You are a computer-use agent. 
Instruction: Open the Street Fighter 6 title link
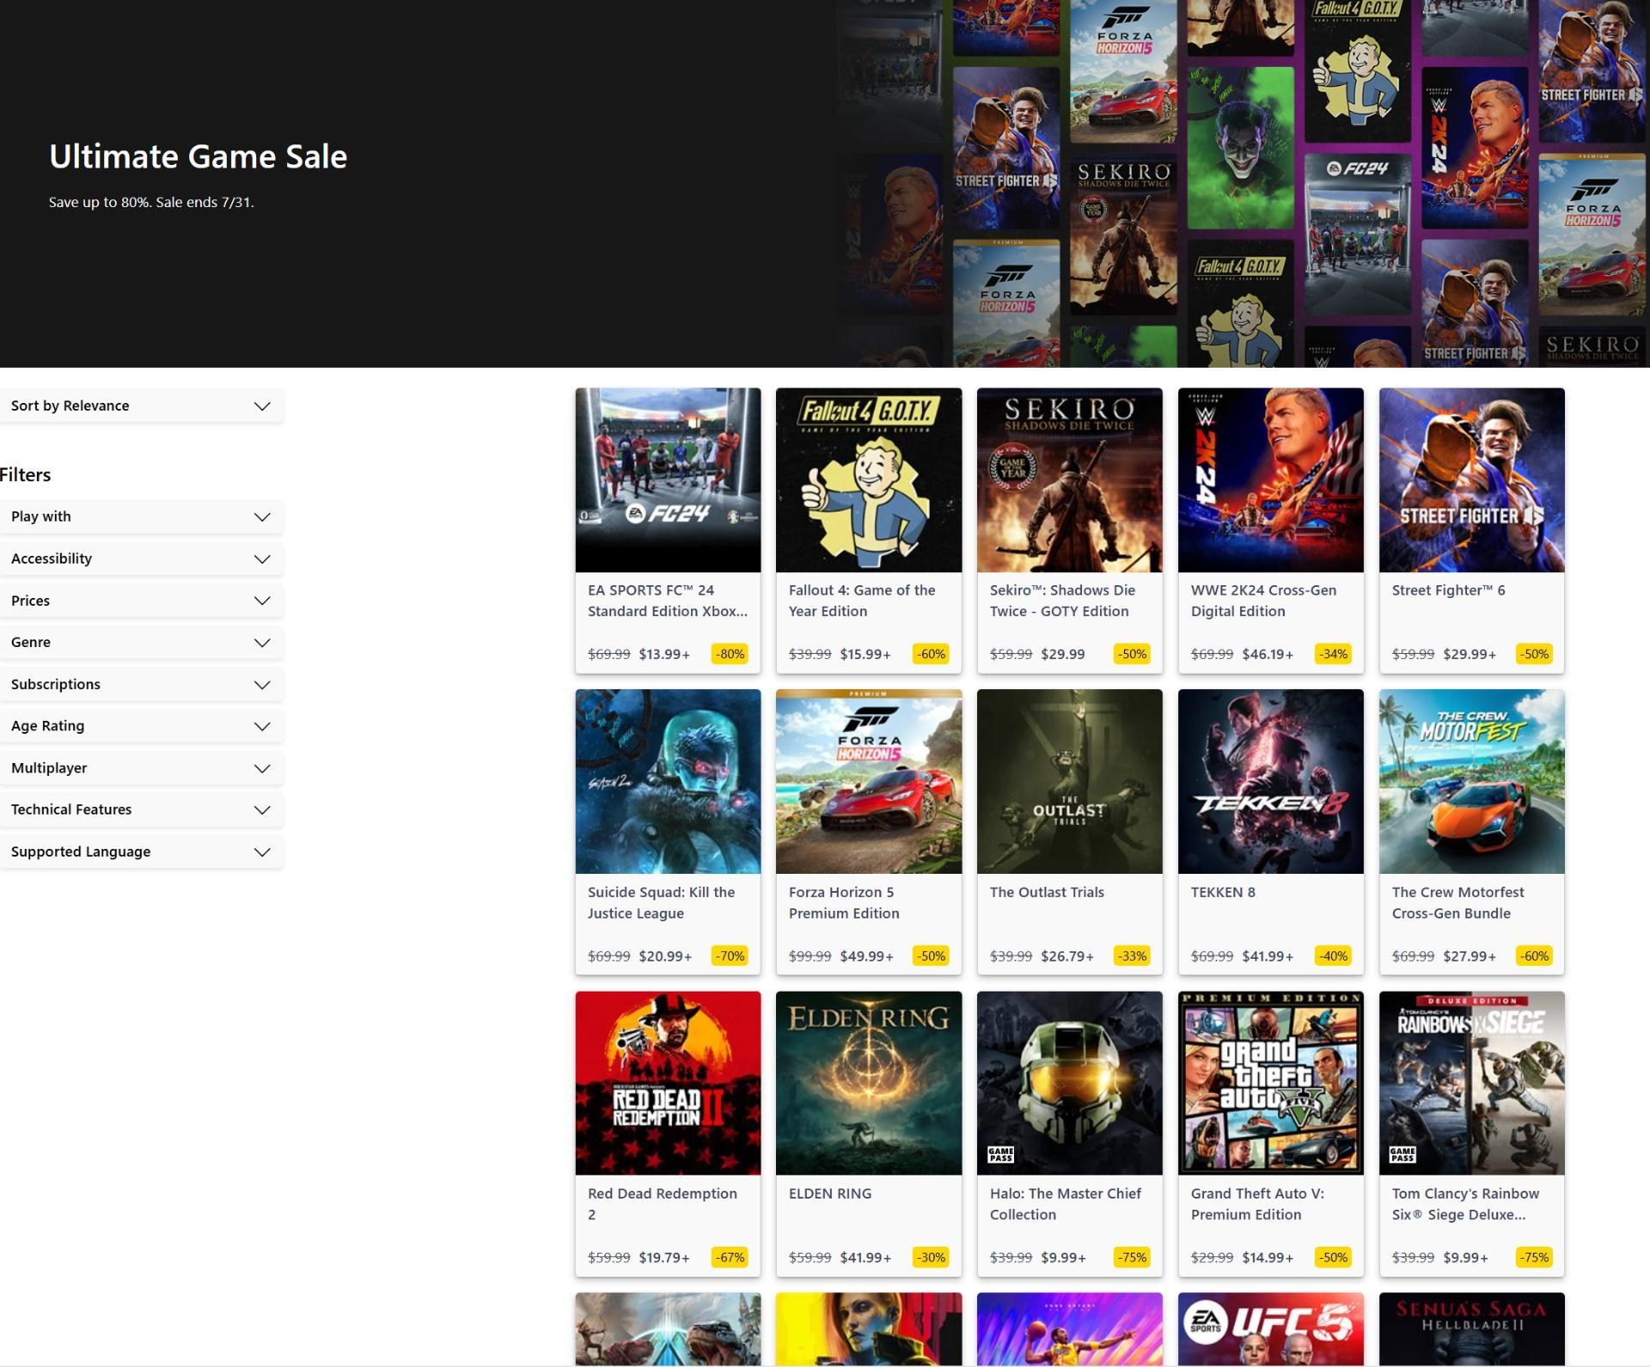(1448, 590)
